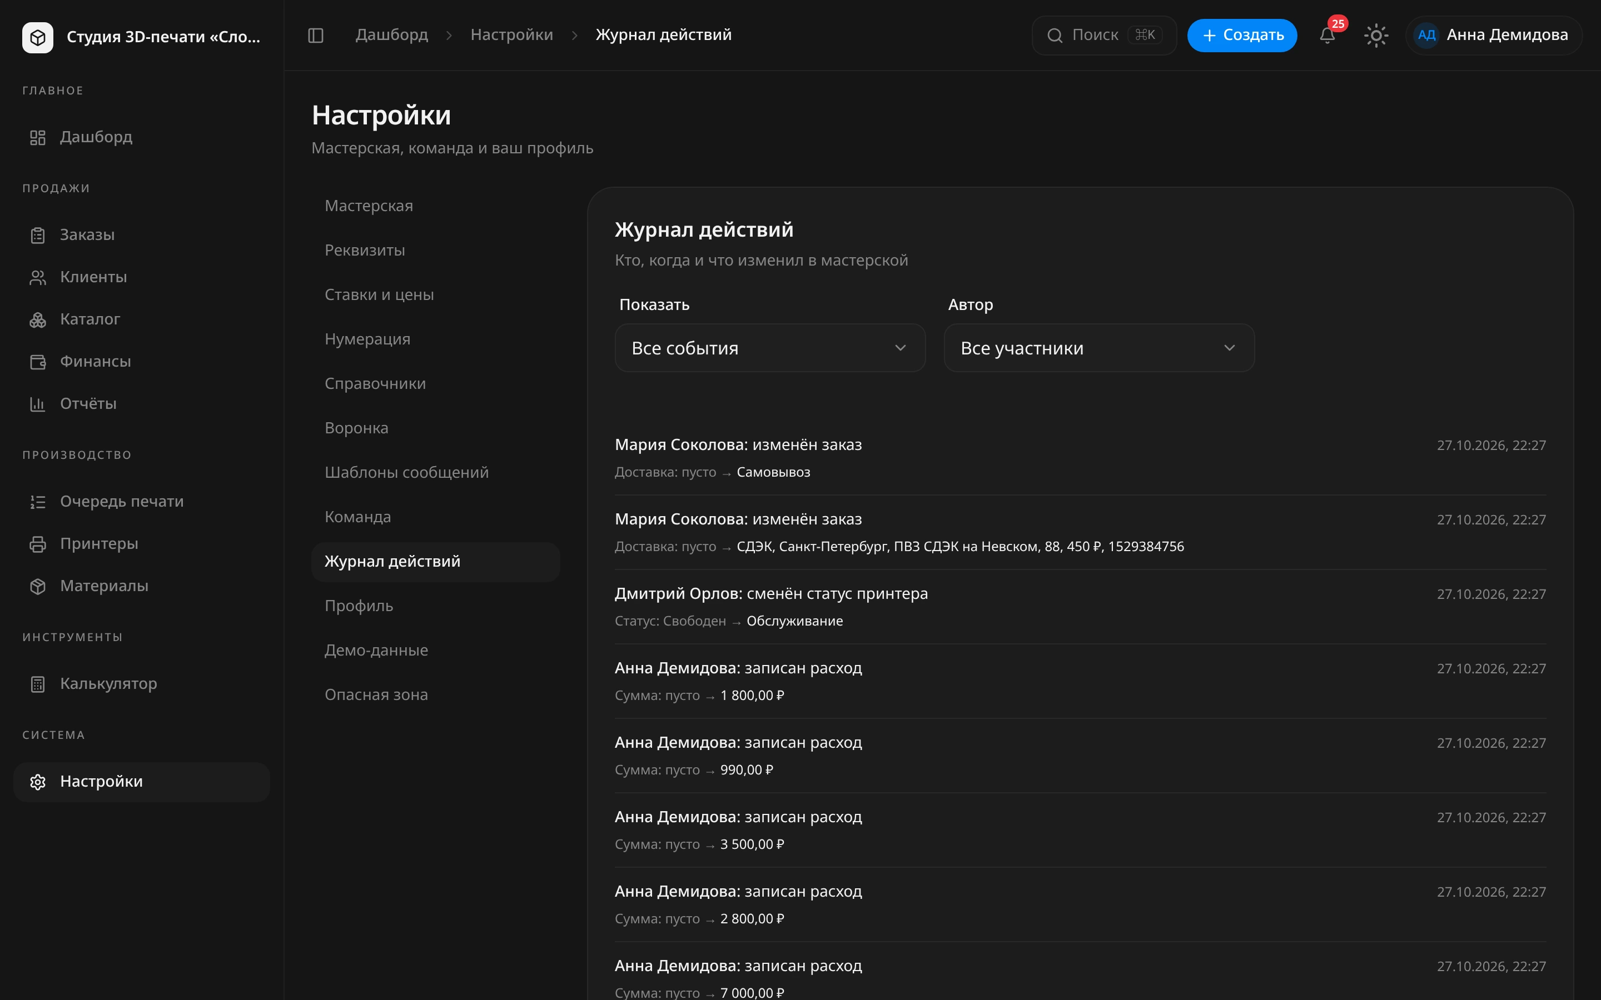Click log detail with СДЭК Санкт-Петербург delivery
This screenshot has height=1000, width=1601.
point(899,547)
